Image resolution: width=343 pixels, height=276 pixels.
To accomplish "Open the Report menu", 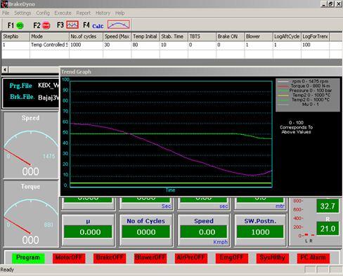I will pos(83,13).
